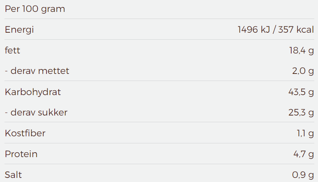Click the 1496 kJ text
The width and height of the screenshot is (318, 182).
point(254,30)
